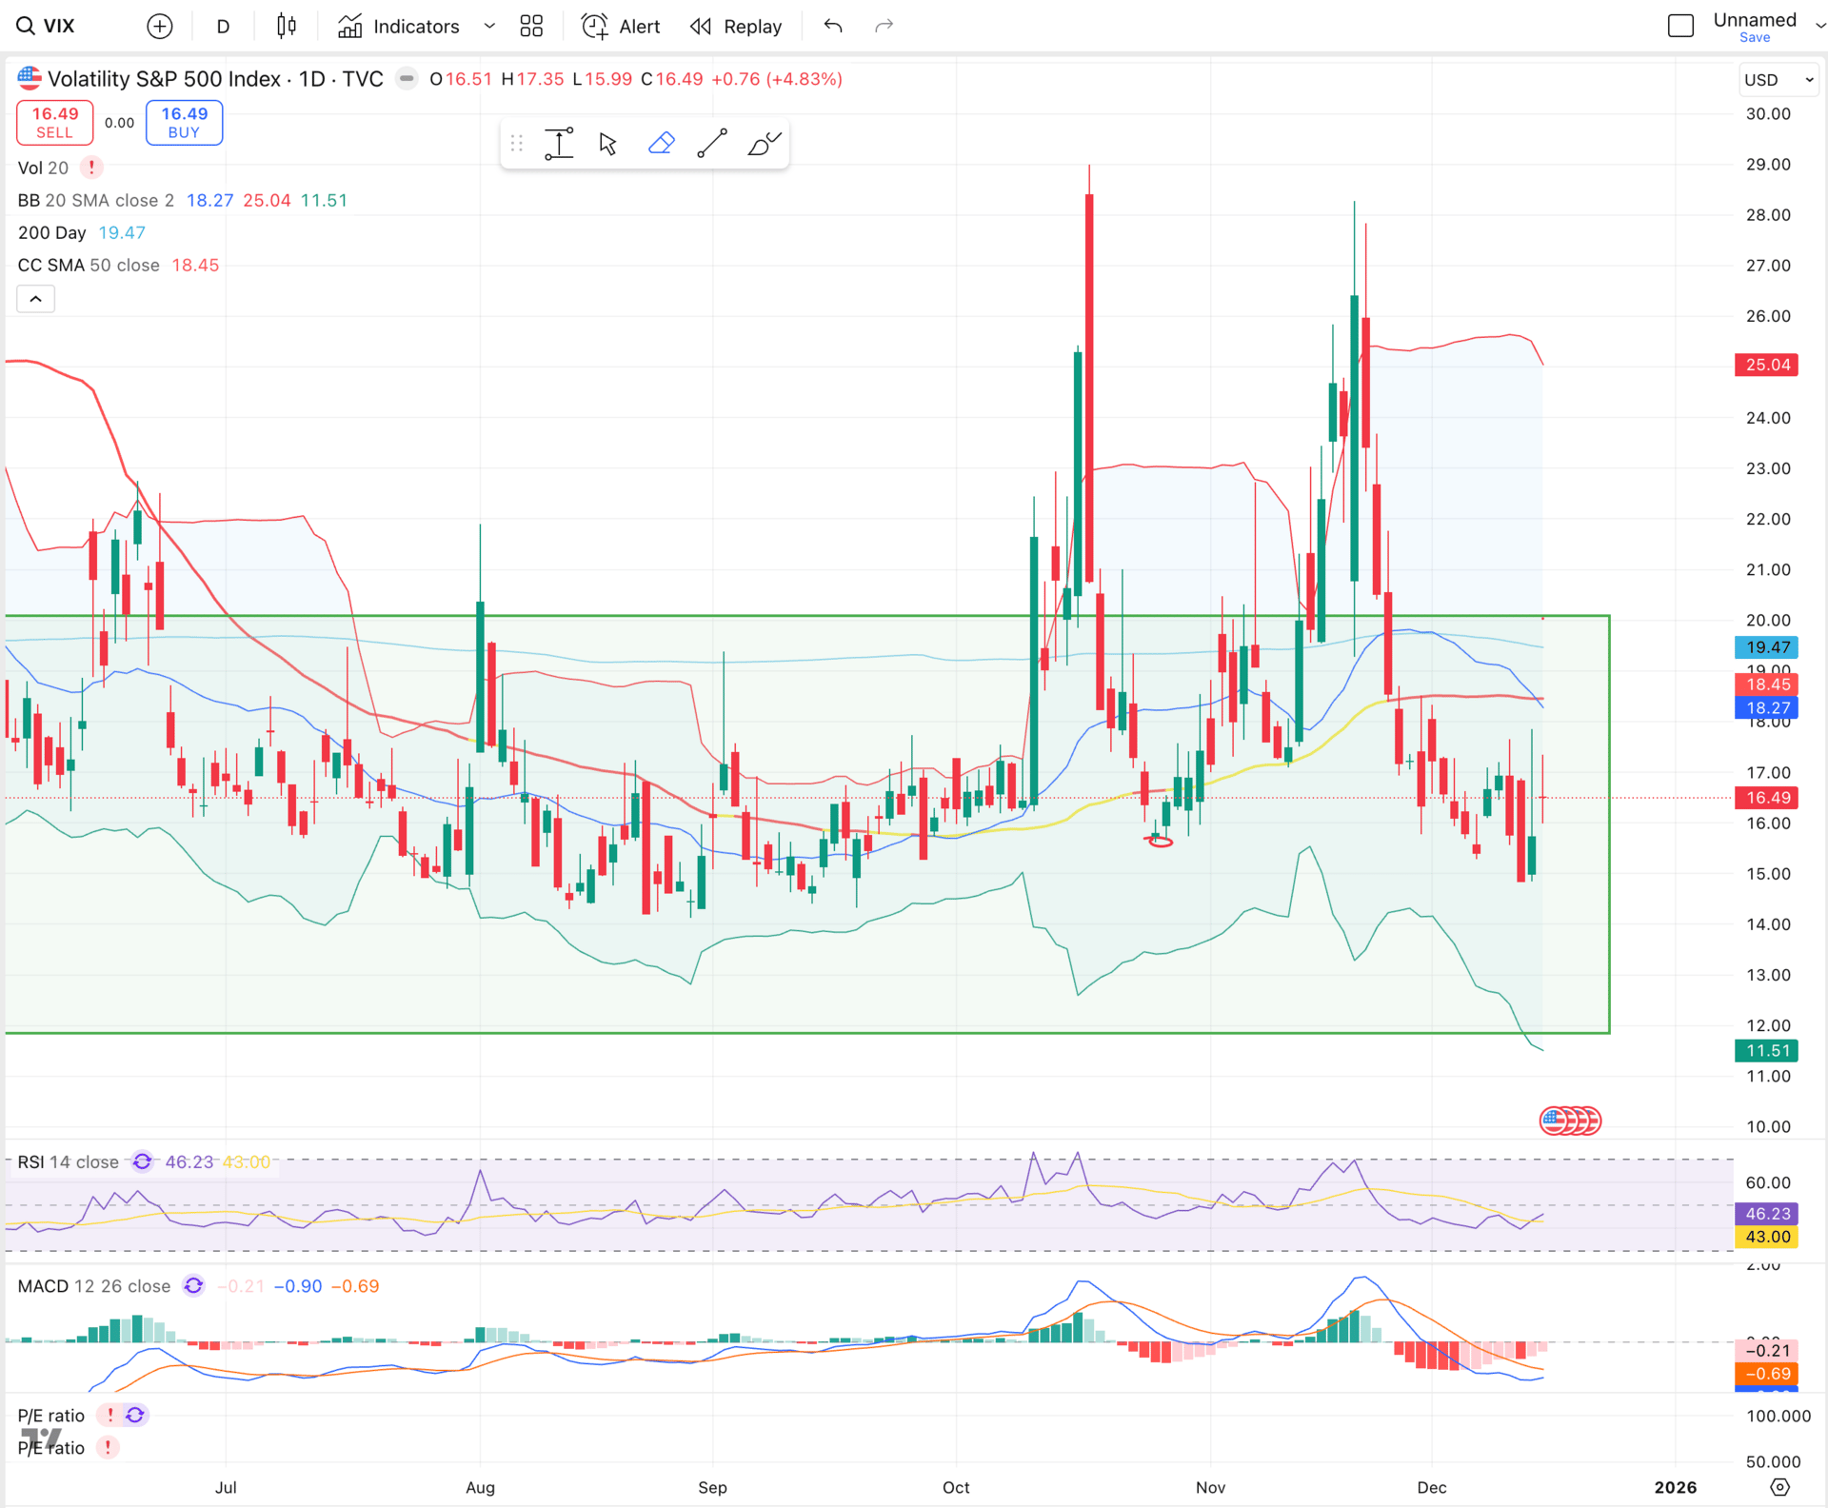Open the layout templates grid icon

coord(531,27)
